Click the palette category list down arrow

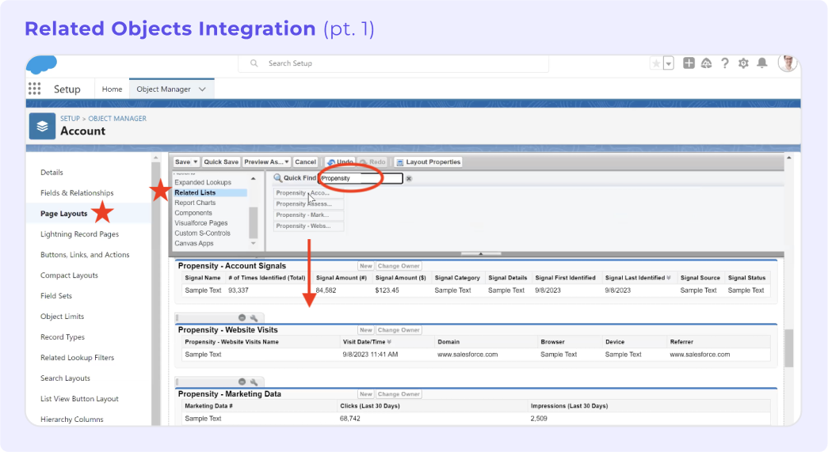tap(254, 243)
